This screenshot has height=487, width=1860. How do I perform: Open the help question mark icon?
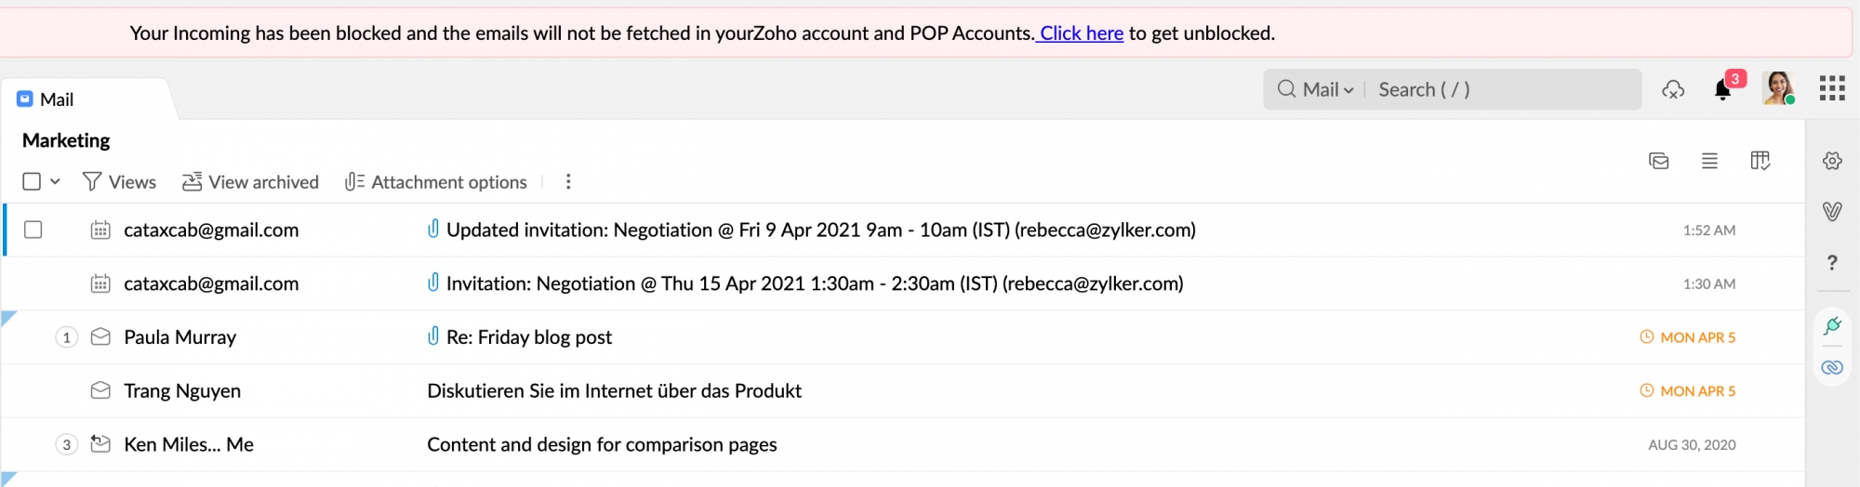pos(1832,263)
